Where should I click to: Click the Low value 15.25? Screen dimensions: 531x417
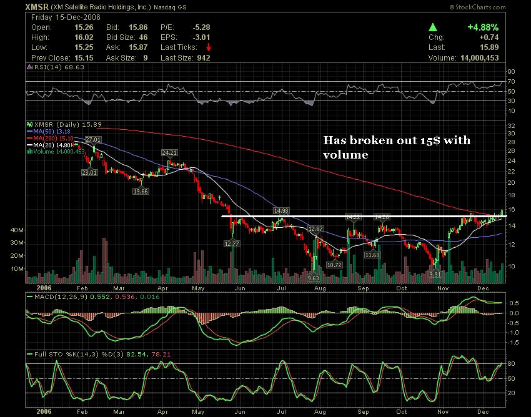(84, 47)
